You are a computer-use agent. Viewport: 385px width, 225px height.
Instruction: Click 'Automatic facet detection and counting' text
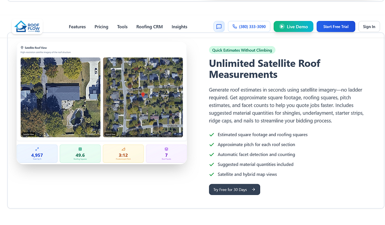(256, 154)
